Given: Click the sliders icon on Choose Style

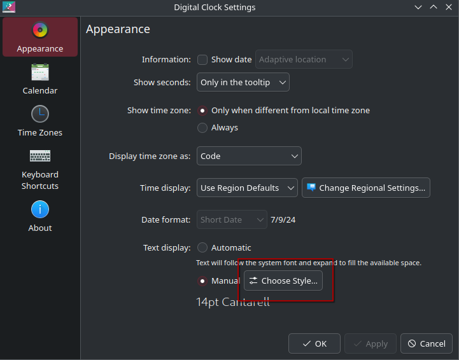Looking at the screenshot, I should [253, 280].
